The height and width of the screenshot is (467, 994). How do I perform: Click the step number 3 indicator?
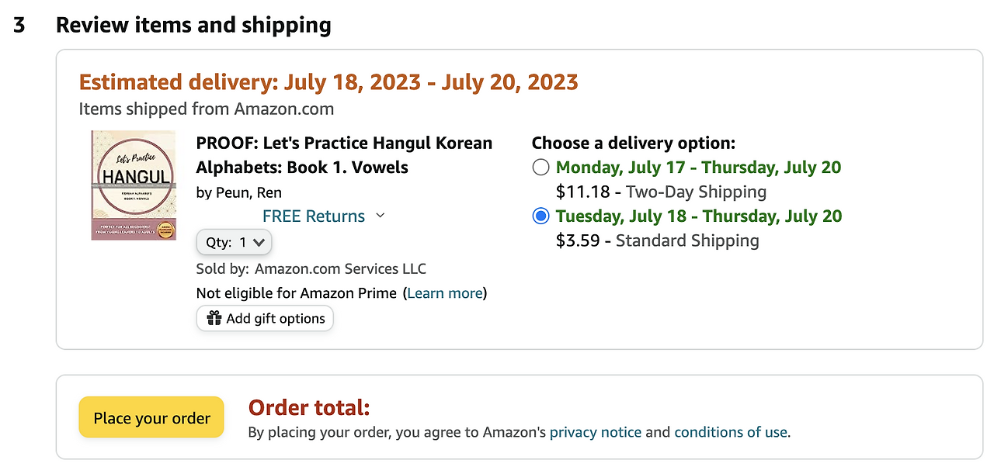(19, 26)
